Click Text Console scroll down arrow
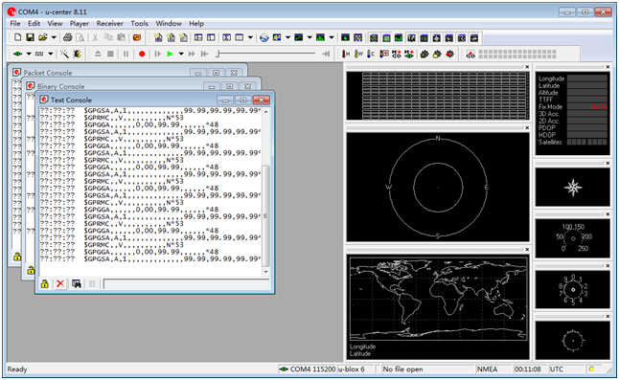 265,272
